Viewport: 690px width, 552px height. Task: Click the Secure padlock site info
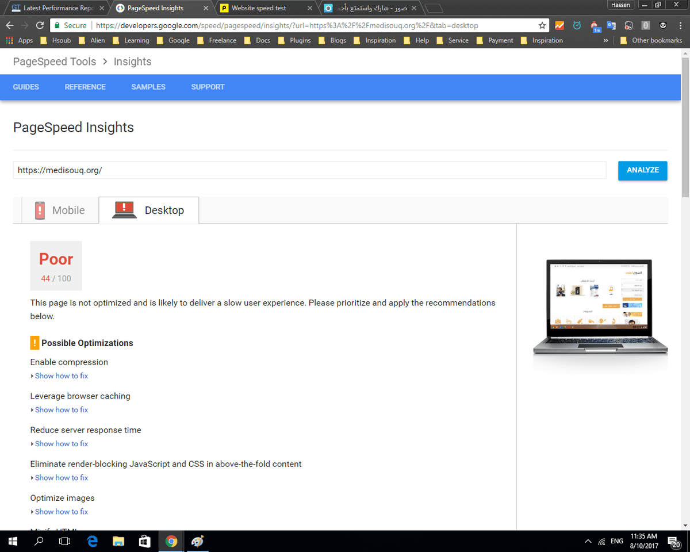[x=70, y=25]
